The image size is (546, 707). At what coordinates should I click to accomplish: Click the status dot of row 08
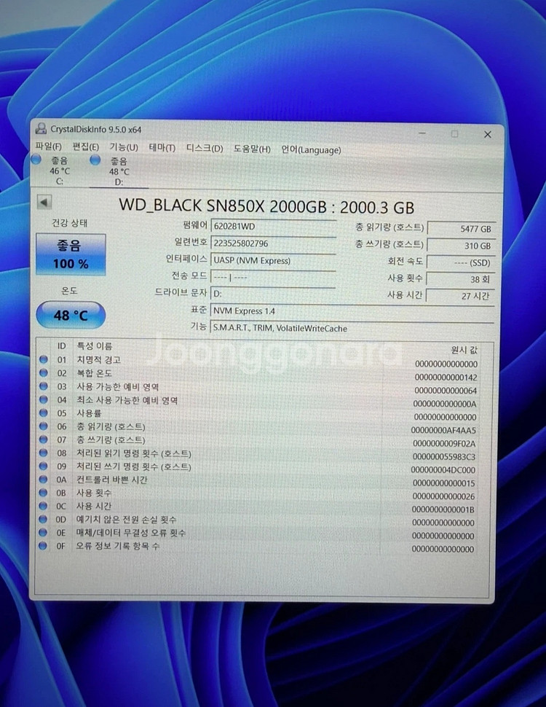[43, 452]
